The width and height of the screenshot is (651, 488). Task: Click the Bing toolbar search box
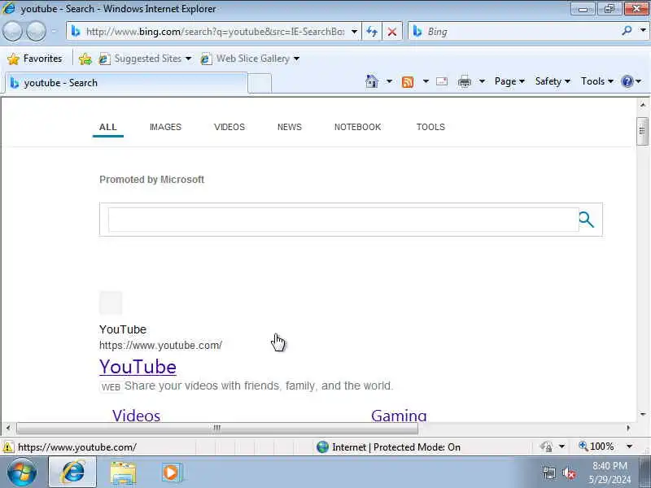point(522,31)
